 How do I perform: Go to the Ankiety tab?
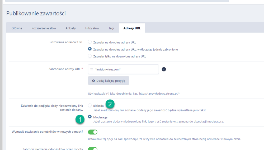tap(70, 28)
